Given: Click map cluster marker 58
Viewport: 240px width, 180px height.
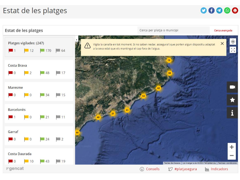Looking at the screenshot, I should (x=169, y=73).
